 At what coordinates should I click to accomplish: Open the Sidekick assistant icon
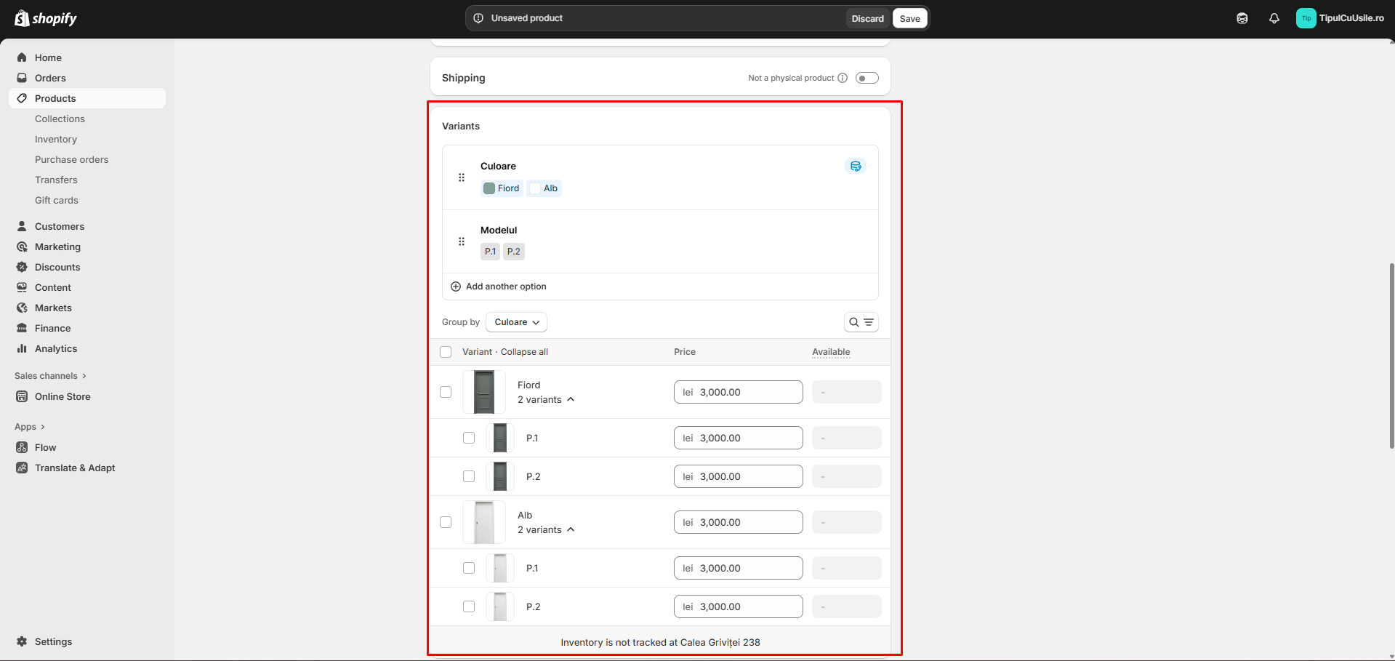(1242, 19)
